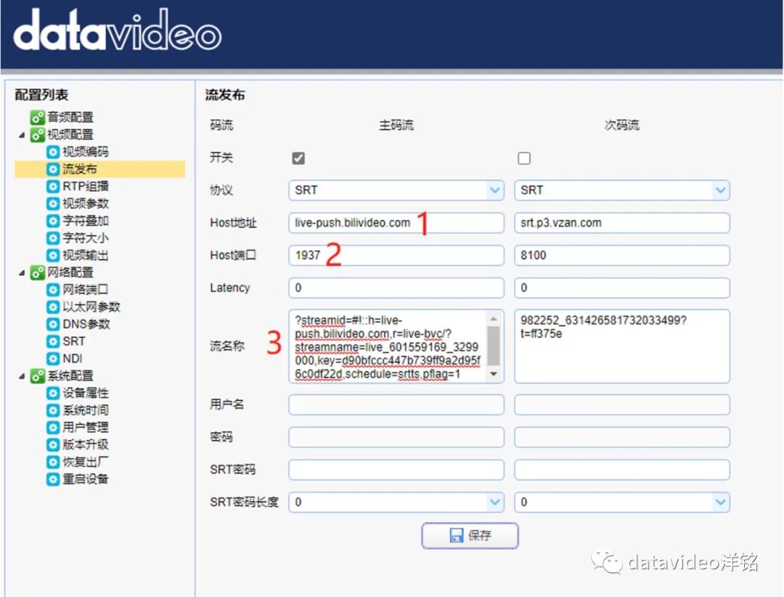
Task: Collapse the 网络配置 tree node
Action: coord(22,273)
